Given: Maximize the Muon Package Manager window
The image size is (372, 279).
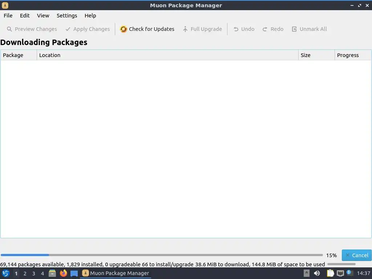Looking at the screenshot, I should 360,5.
